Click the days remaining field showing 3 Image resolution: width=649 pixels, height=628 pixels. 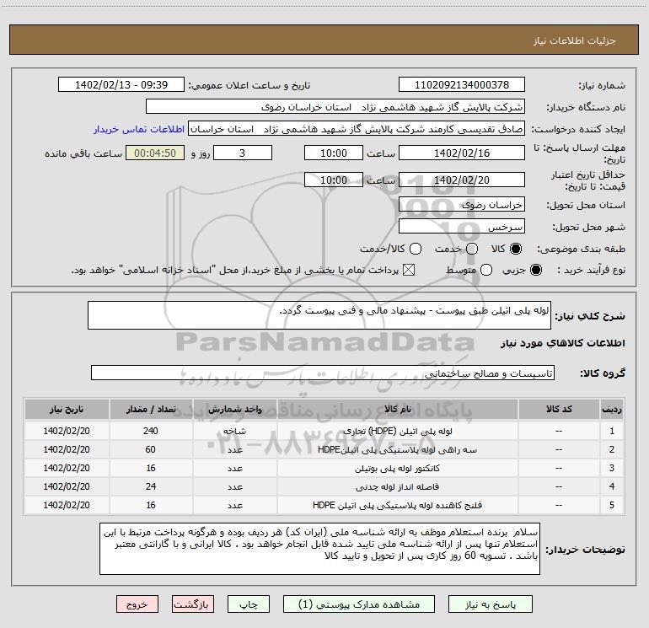click(x=243, y=153)
